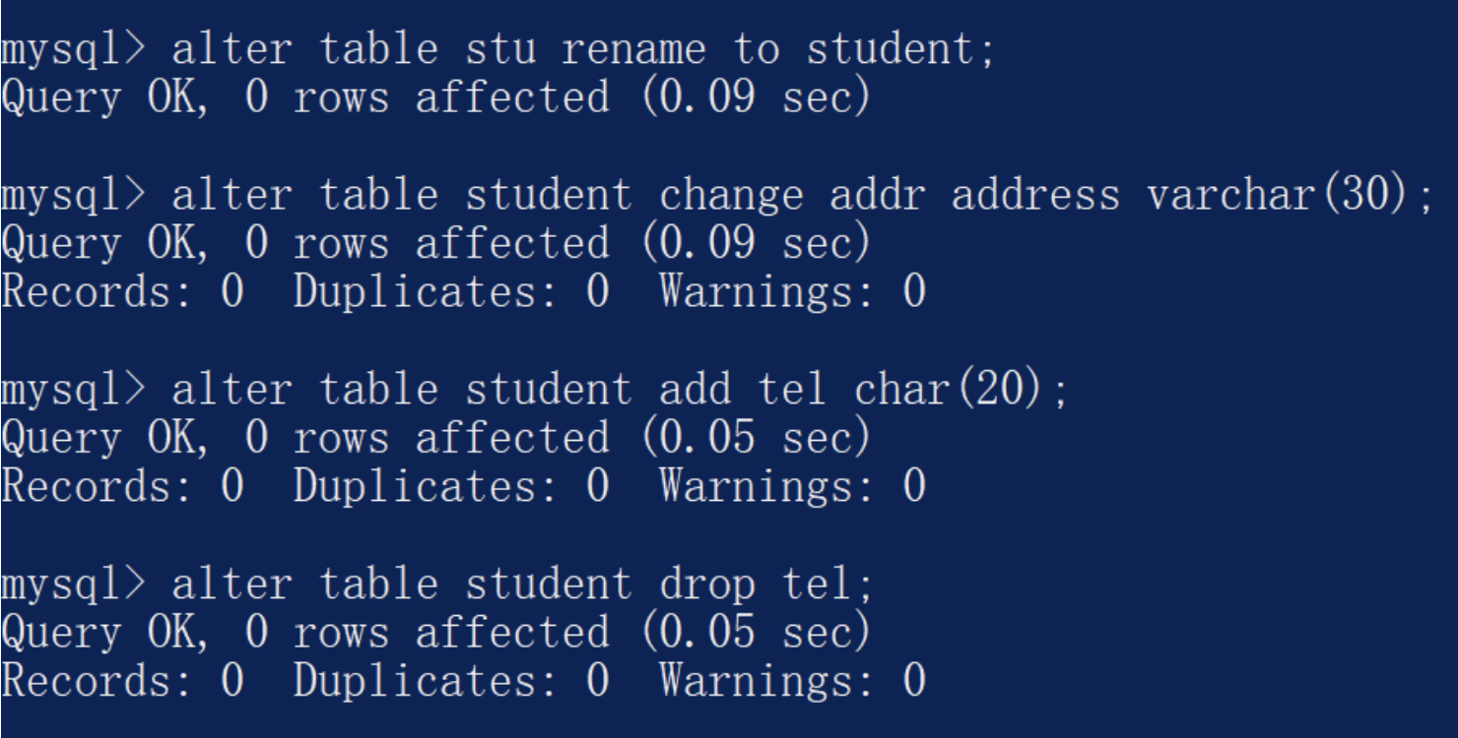Click the 'change' keyword in the second command
The width and height of the screenshot is (1458, 738).
(731, 196)
